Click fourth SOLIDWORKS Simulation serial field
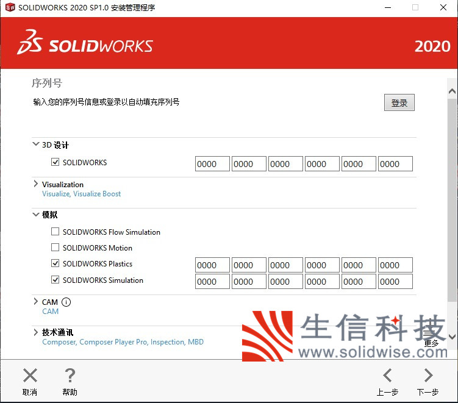The width and height of the screenshot is (458, 403). pos(322,281)
